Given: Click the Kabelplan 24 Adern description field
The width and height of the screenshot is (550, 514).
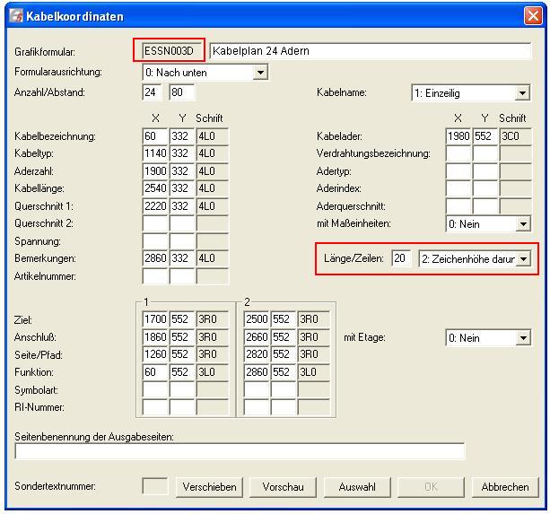Looking at the screenshot, I should [371, 51].
